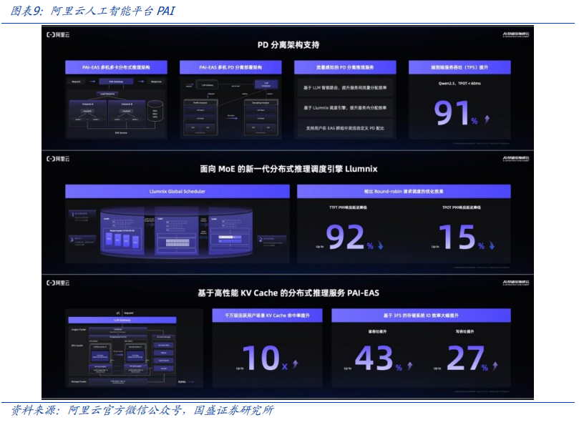
Task: Click the slide title 基于高性能 KV Cache 的分布式推理服务 PAI-EAS
Action: coord(288,293)
